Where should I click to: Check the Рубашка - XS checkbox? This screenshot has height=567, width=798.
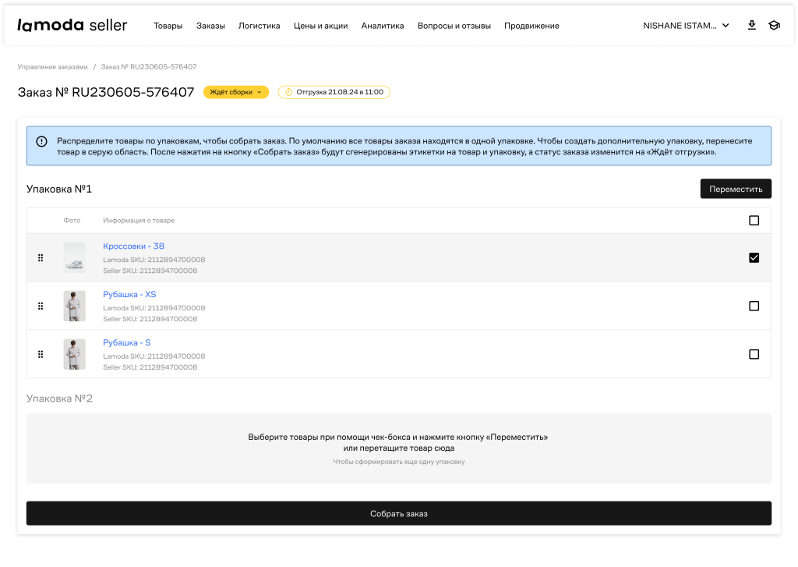754,307
